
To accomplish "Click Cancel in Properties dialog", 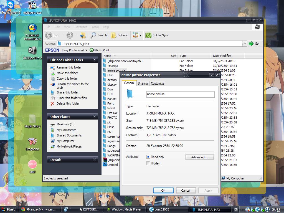I will [186, 191].
